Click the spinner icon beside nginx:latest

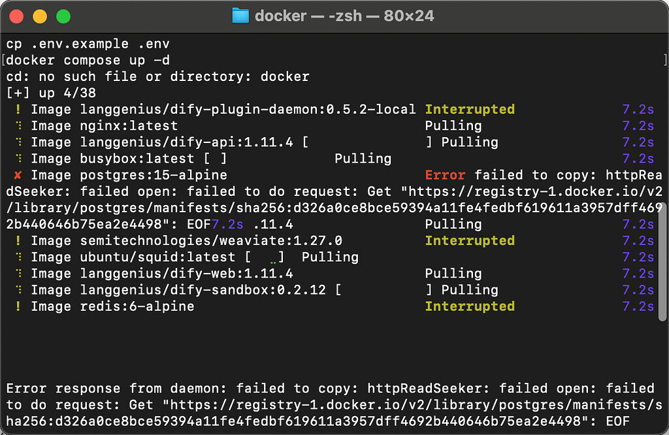(18, 126)
